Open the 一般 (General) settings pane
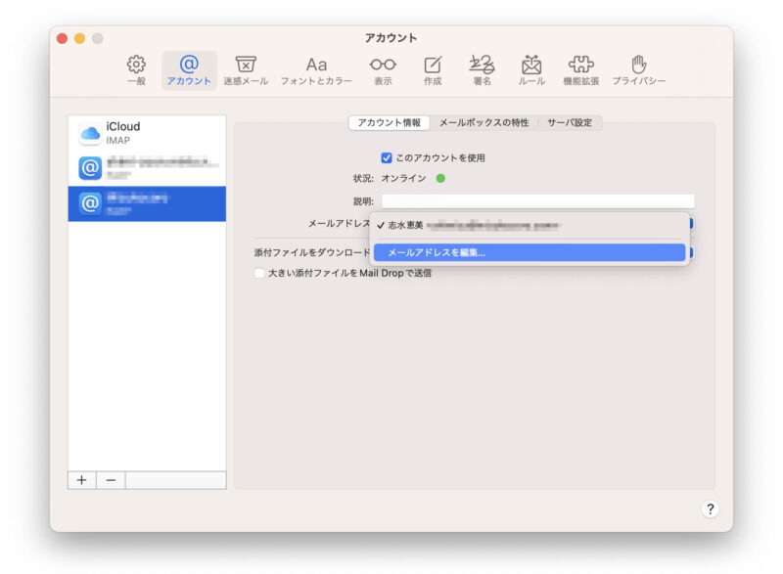Screen dimensions: 783x574 (x=137, y=70)
